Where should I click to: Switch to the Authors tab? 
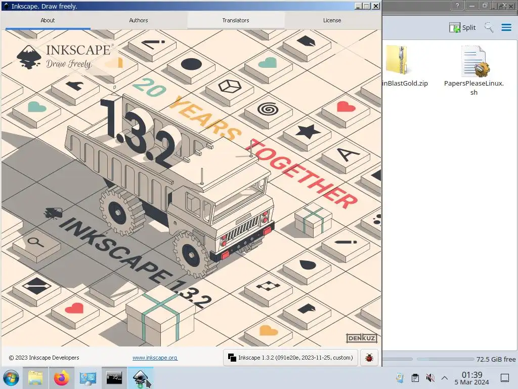[x=139, y=20]
